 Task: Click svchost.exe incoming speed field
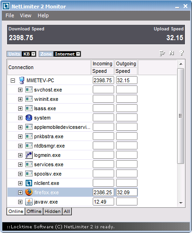pyautogui.click(x=103, y=90)
